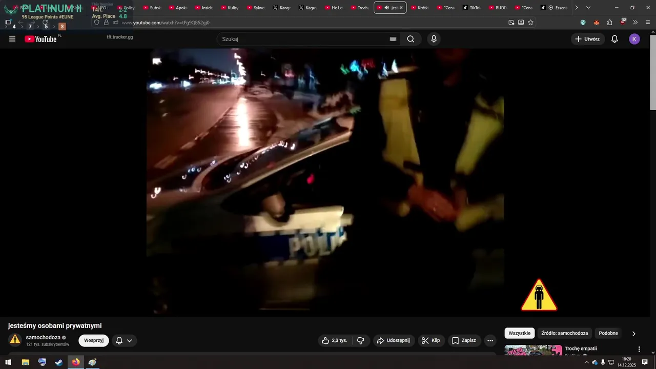
Task: Switch to the BUDD tab
Action: tap(498, 8)
